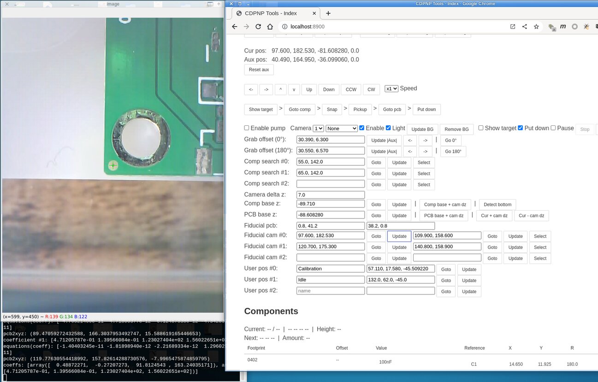Click the Comp base z input field
Screen dimensions: 598x382
pyautogui.click(x=330, y=203)
